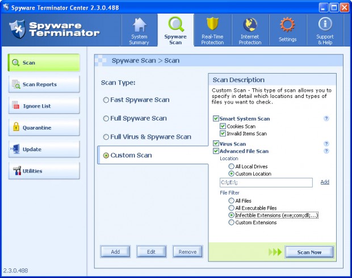The image size is (352, 278).
Task: Click the Update monitor icon
Action: tap(15, 149)
